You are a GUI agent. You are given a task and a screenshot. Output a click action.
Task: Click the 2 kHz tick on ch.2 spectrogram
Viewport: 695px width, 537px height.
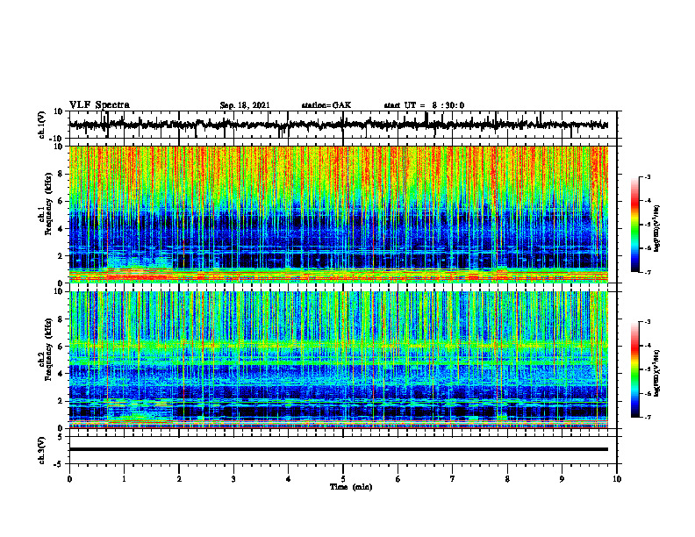click(x=61, y=401)
